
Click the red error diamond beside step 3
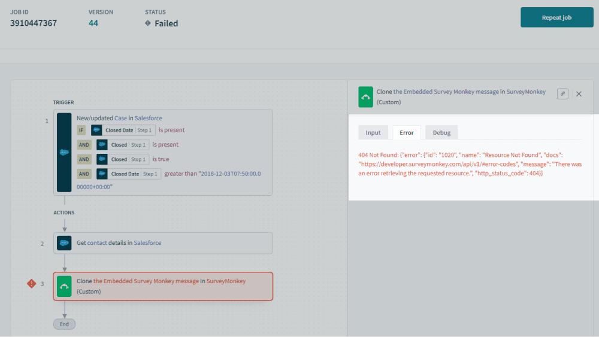[31, 284]
